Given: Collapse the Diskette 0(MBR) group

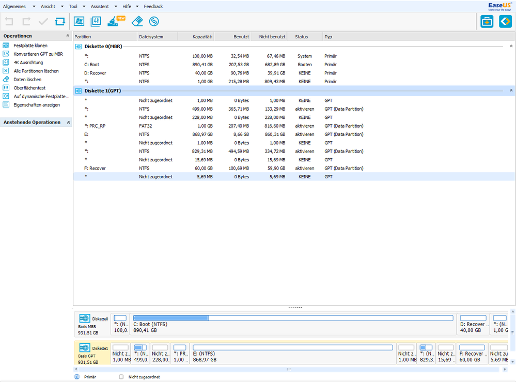Looking at the screenshot, I should pos(511,47).
